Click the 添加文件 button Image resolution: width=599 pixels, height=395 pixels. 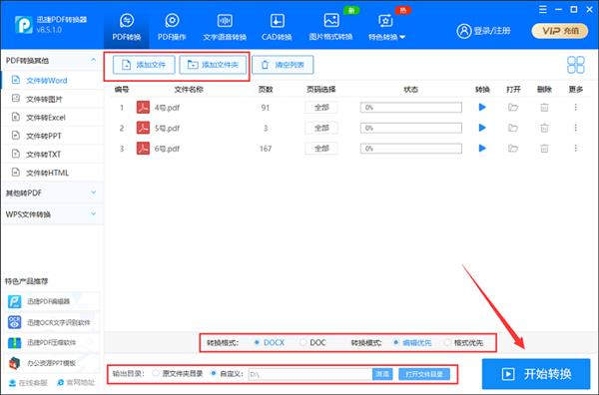tap(144, 65)
